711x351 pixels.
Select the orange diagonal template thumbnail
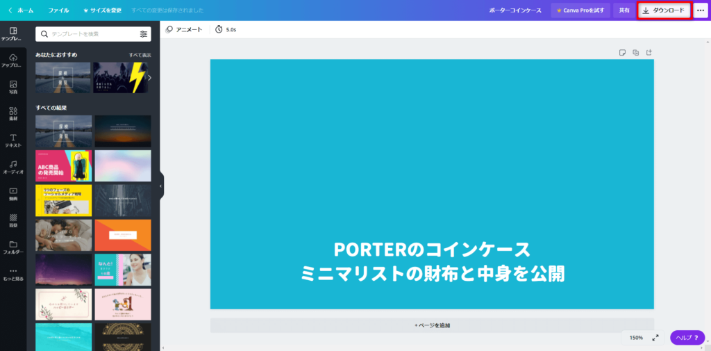click(x=123, y=235)
